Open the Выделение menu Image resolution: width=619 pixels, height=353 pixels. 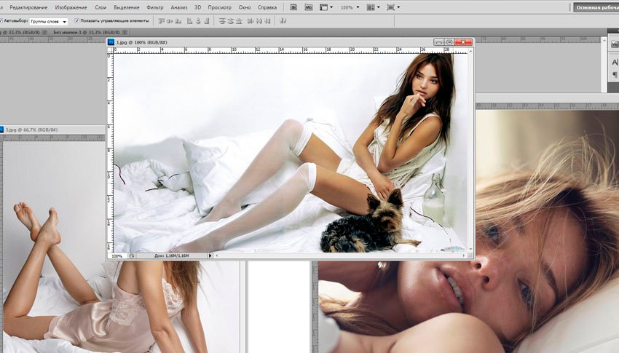click(126, 7)
